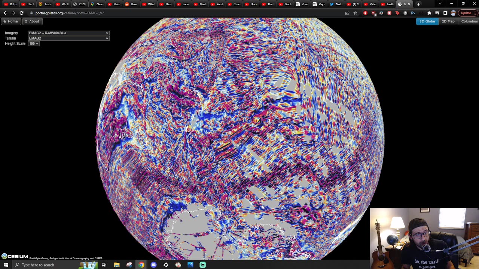Switch to 3D Globe view
The width and height of the screenshot is (479, 269).
tap(427, 21)
